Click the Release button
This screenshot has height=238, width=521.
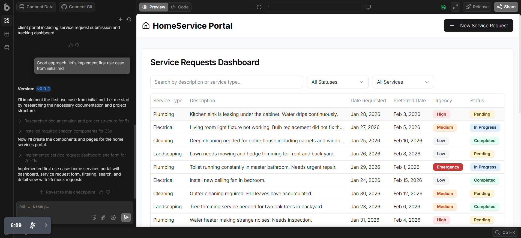pyautogui.click(x=477, y=7)
